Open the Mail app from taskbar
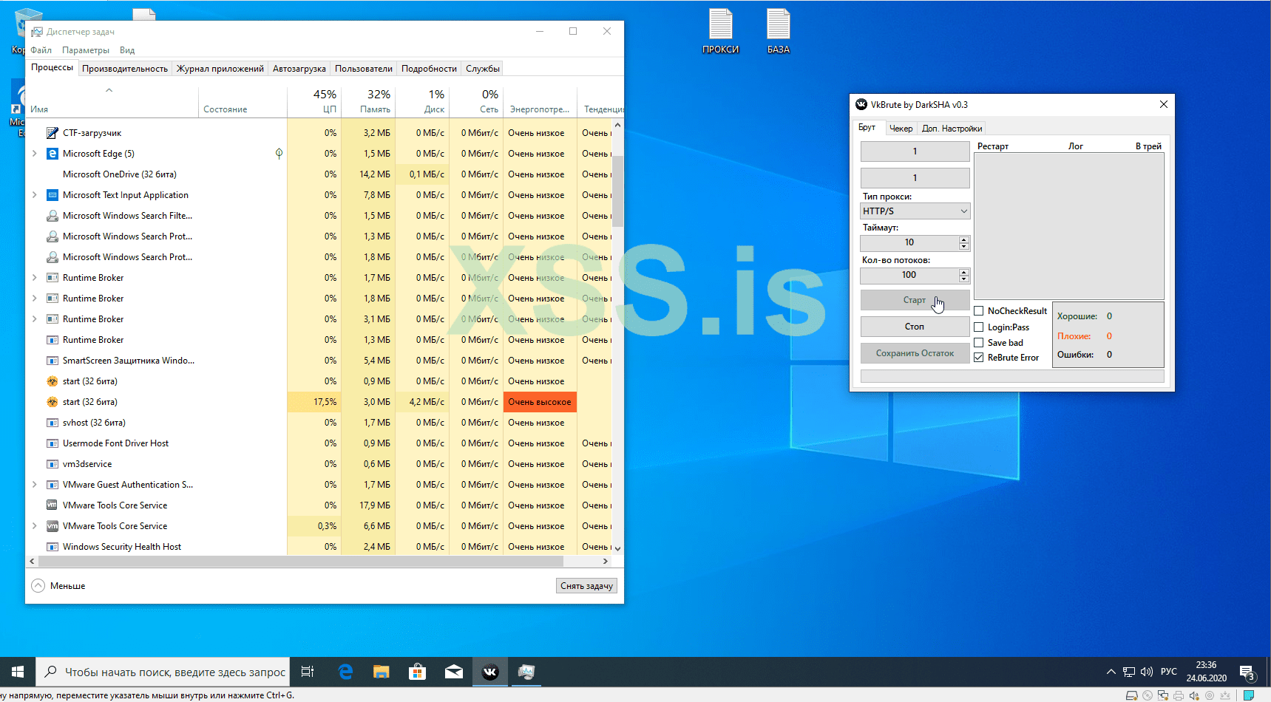This screenshot has width=1271, height=702. click(453, 672)
